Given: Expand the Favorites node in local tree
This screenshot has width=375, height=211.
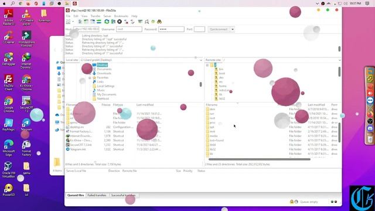Looking at the screenshot, I should coord(90,78).
